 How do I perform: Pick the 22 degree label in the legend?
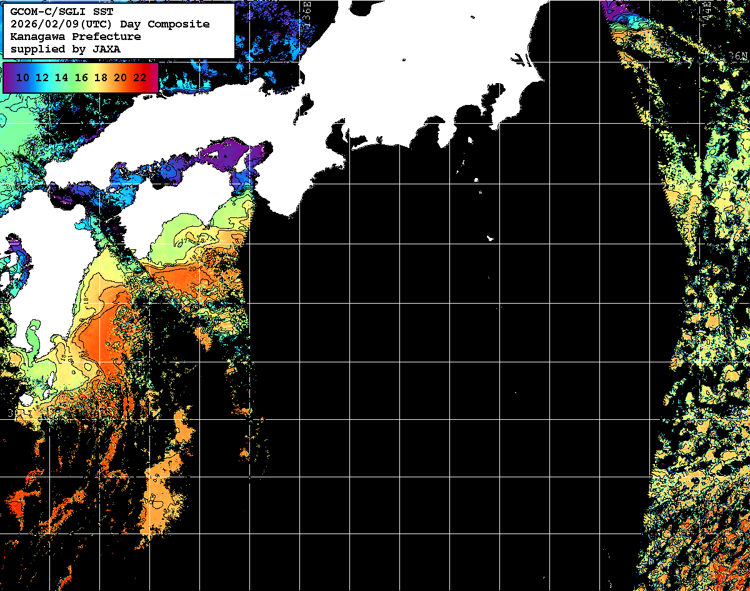pos(139,78)
